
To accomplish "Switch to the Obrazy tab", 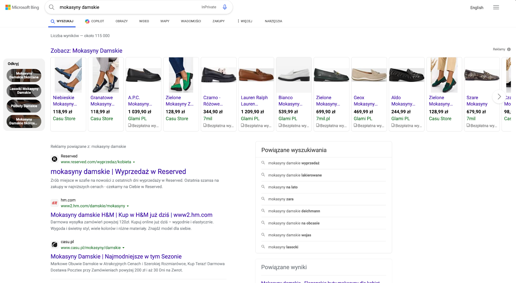I will tap(122, 21).
